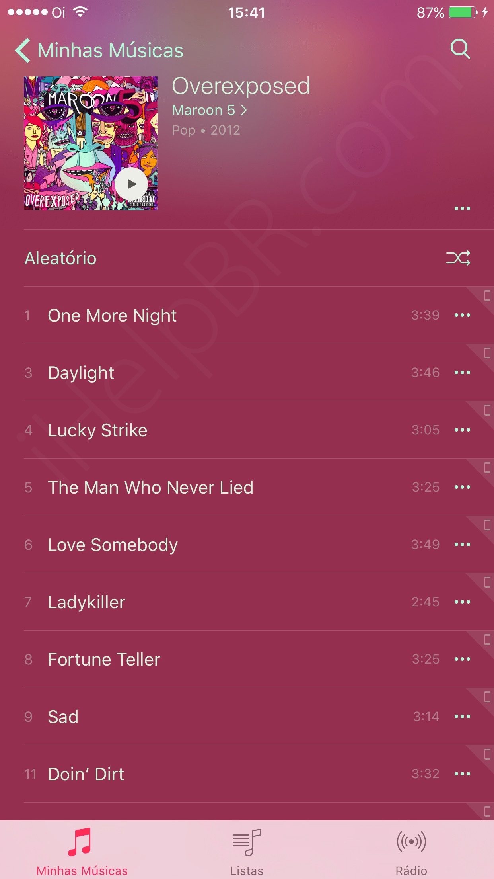The height and width of the screenshot is (879, 494).
Task: Open more options for Sad
Action: click(x=462, y=717)
